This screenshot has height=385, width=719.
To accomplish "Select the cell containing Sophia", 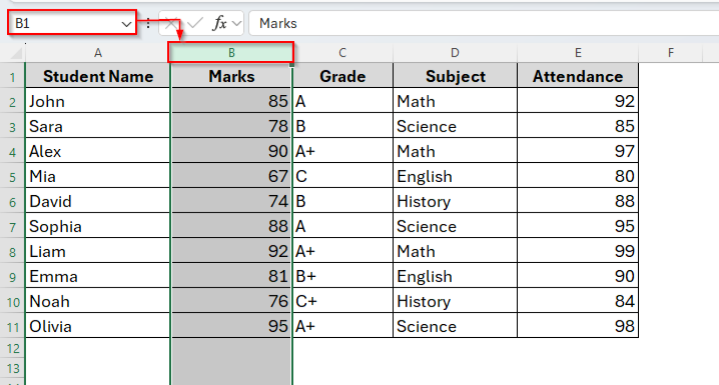I will coord(98,226).
